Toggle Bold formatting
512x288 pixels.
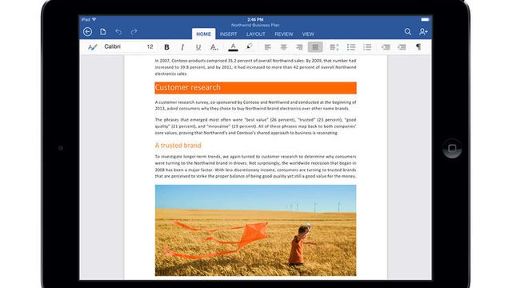pos(166,47)
